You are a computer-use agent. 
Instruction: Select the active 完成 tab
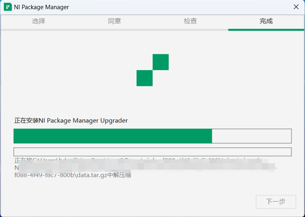coord(266,21)
